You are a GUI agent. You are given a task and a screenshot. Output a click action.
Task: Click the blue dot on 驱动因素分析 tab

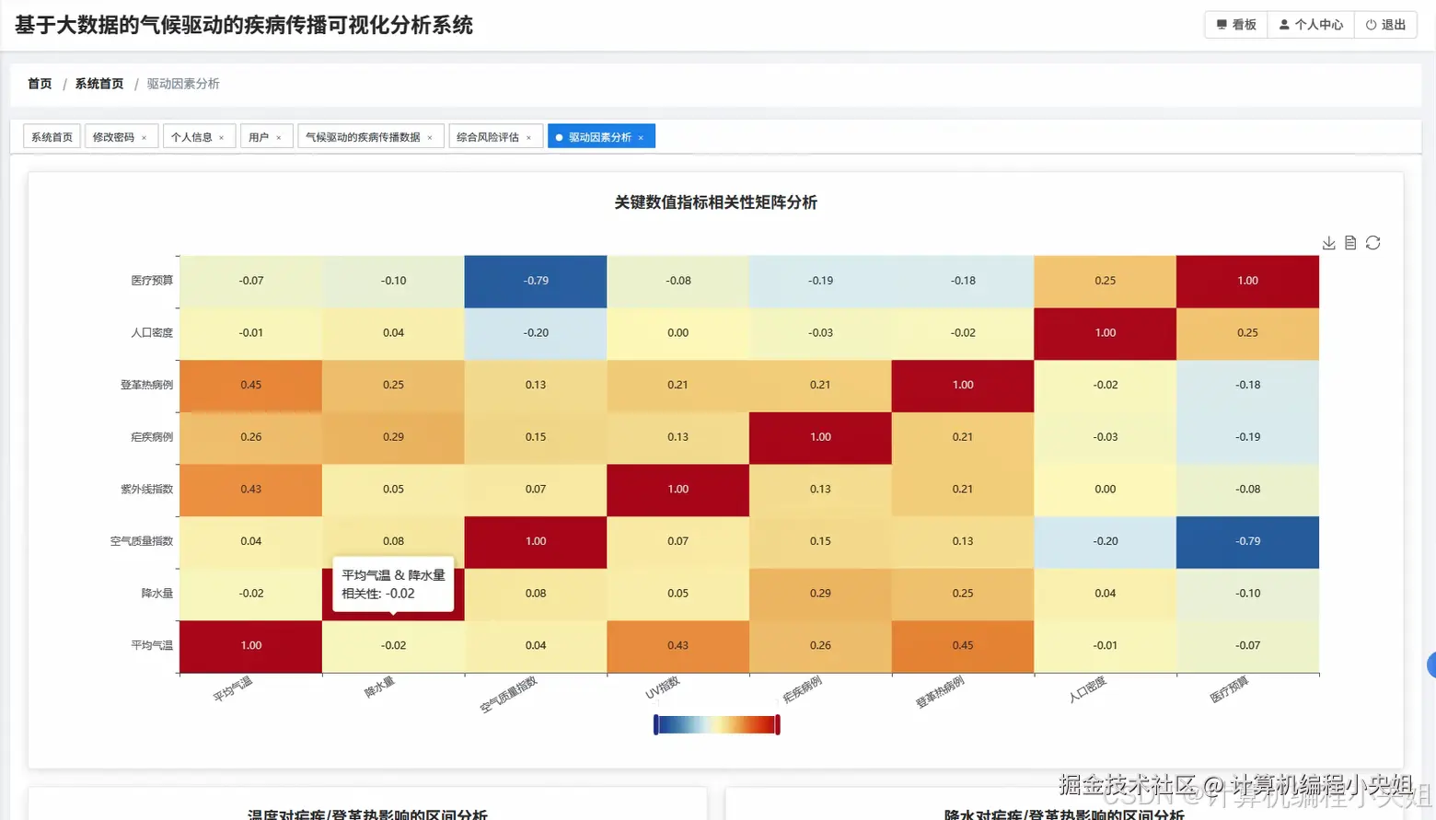pos(559,135)
